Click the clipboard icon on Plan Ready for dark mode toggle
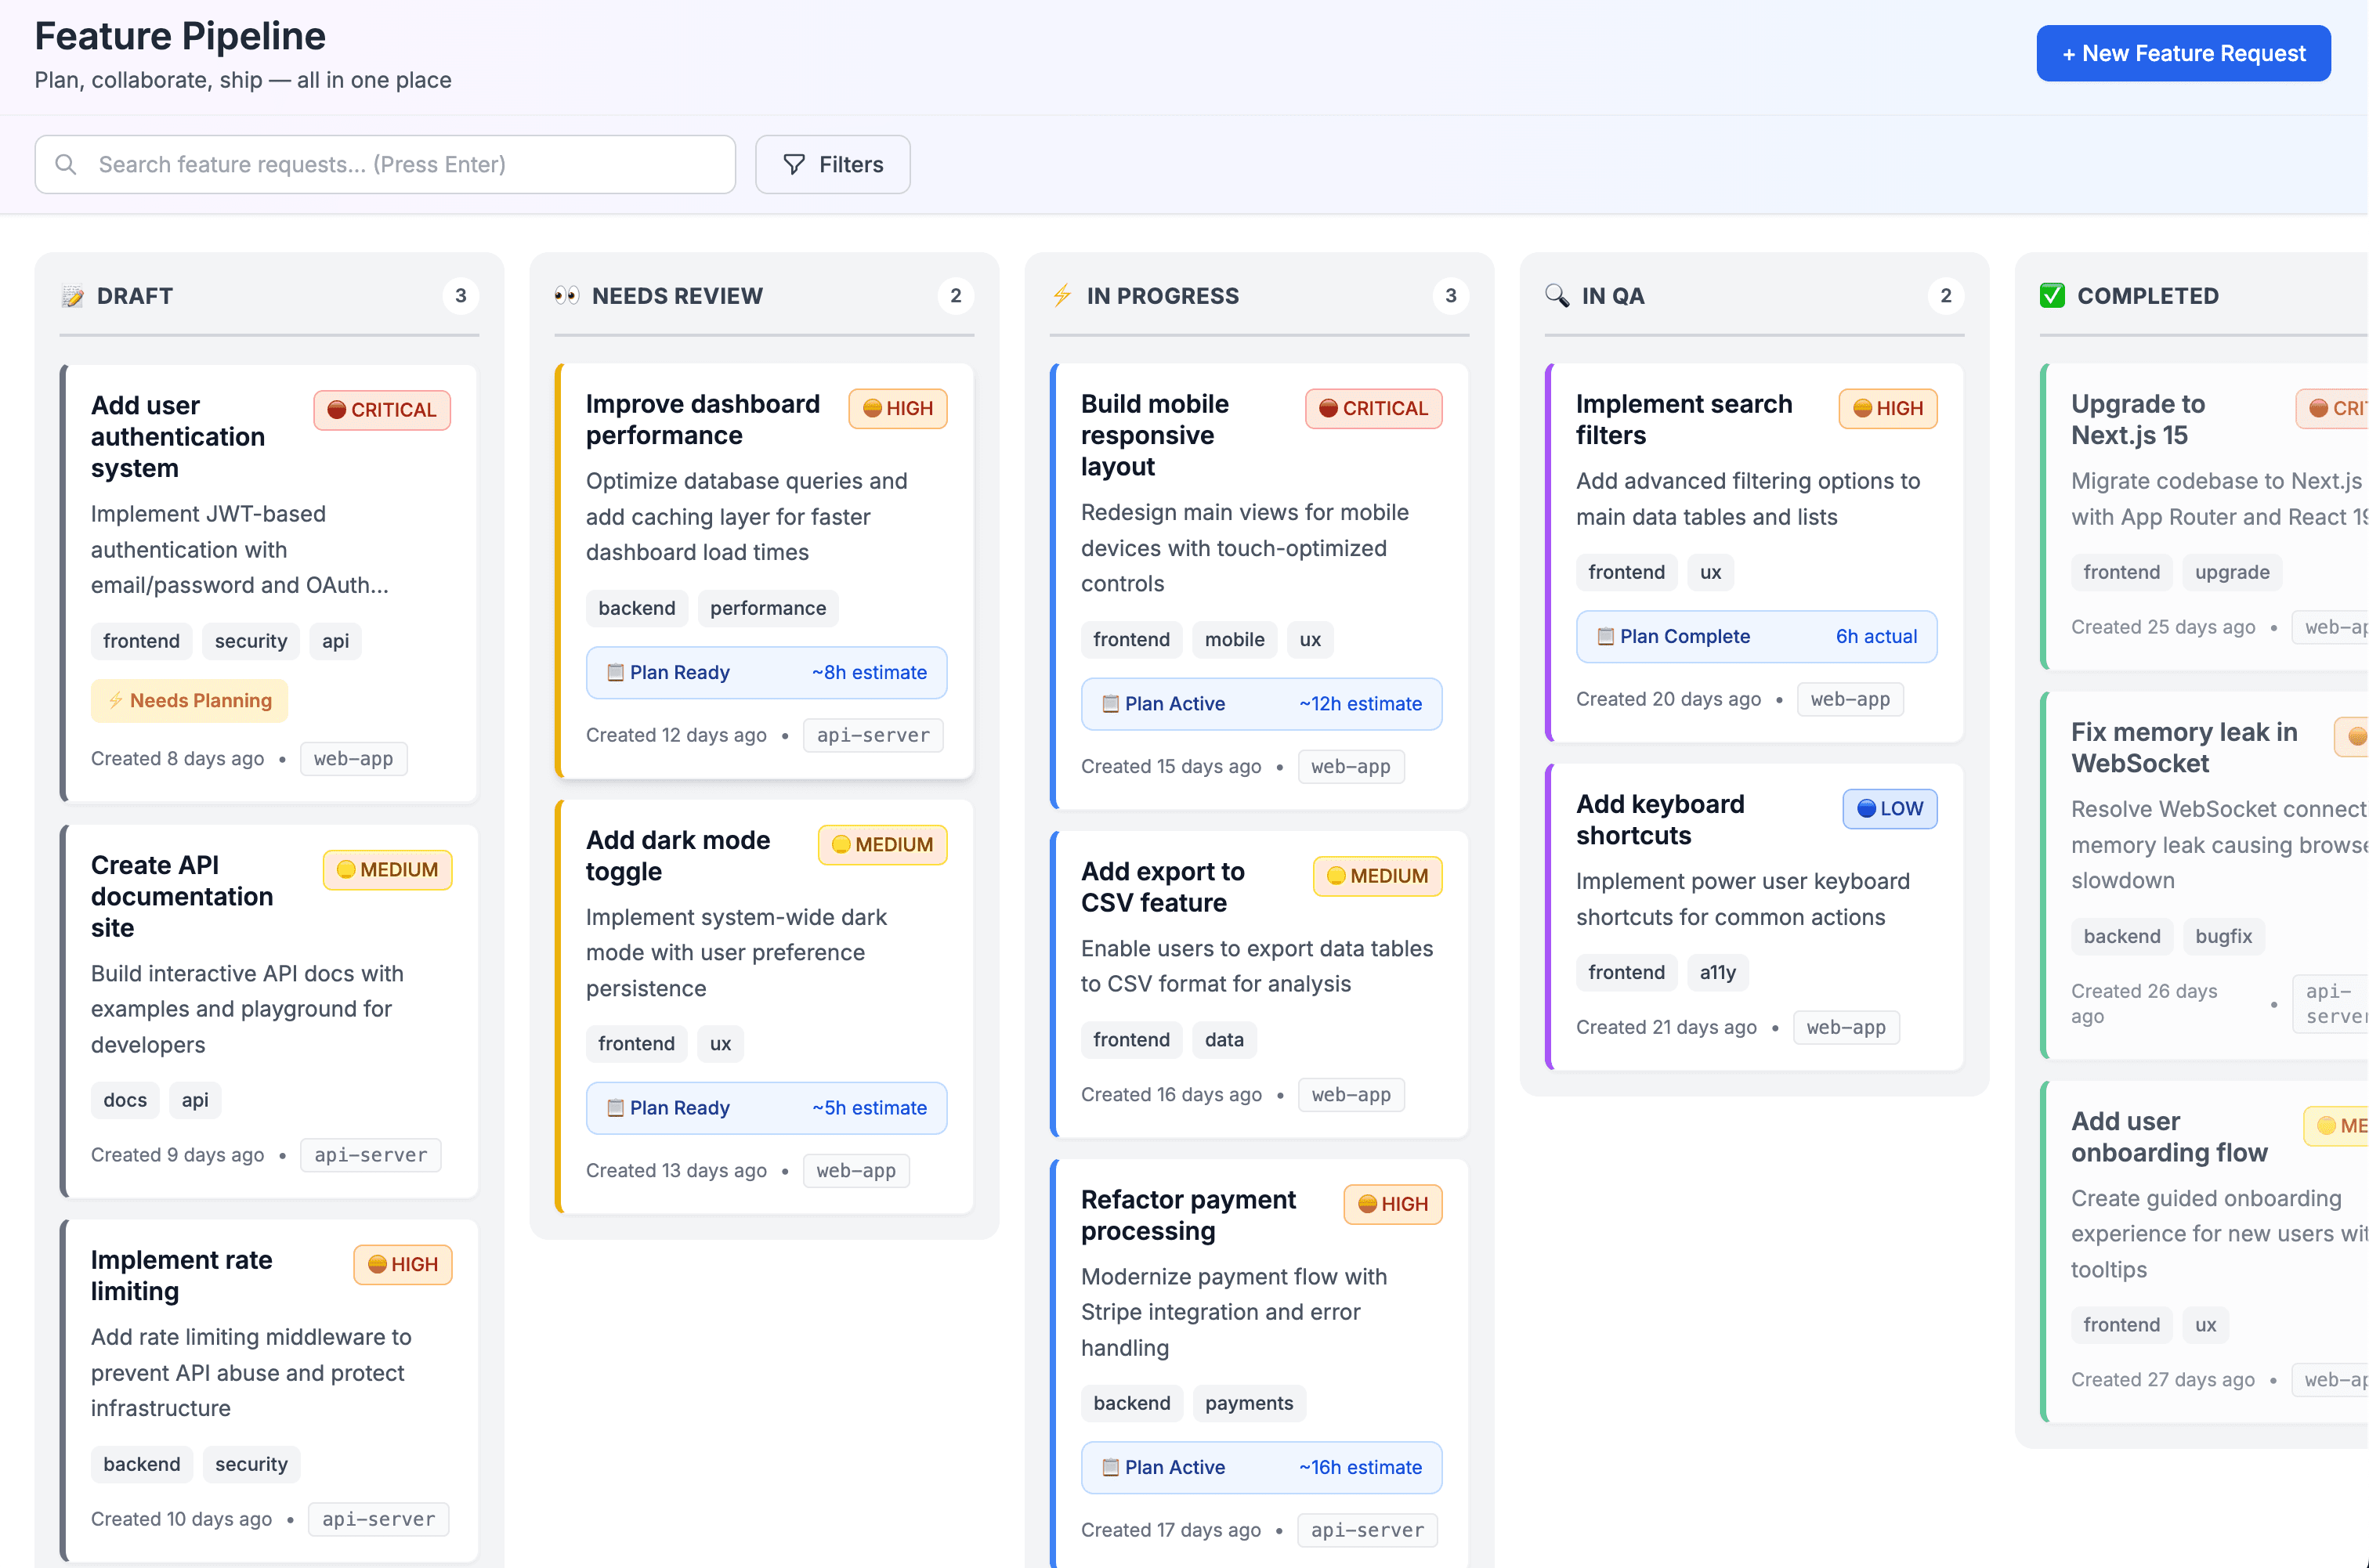The image size is (2369, 1568). point(614,1108)
